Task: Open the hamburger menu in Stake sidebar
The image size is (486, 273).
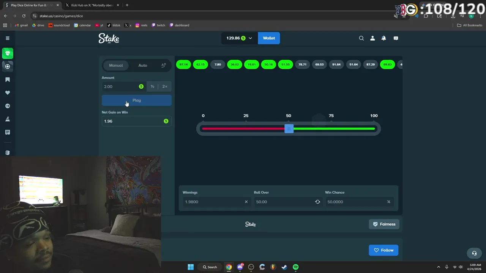Action: coord(7,38)
